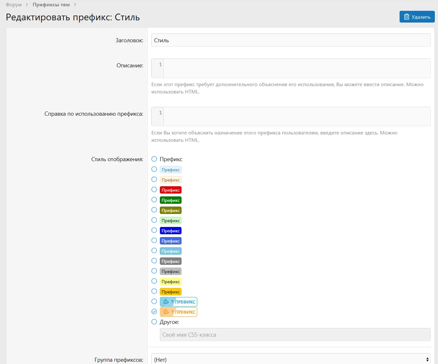
Task: Click the 'Заголовок' text field
Action: coord(291,40)
